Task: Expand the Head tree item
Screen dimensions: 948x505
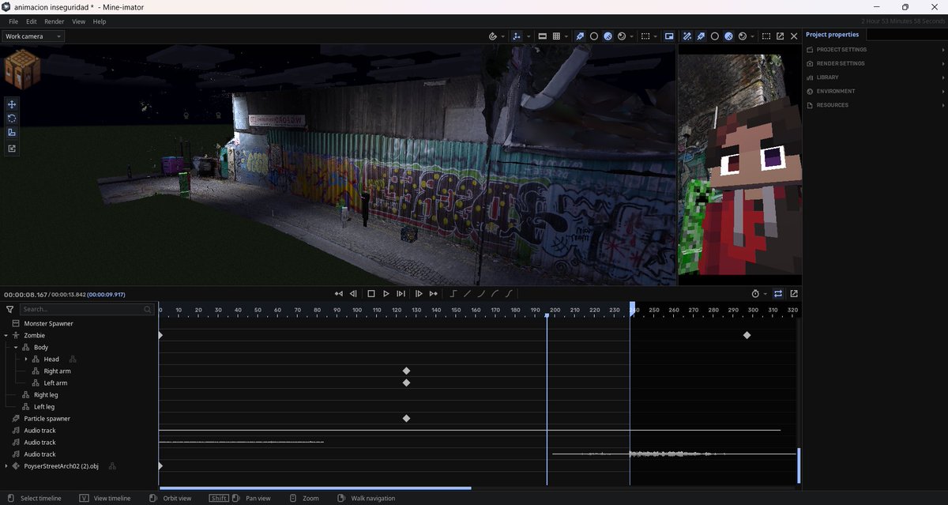Action: pyautogui.click(x=26, y=359)
